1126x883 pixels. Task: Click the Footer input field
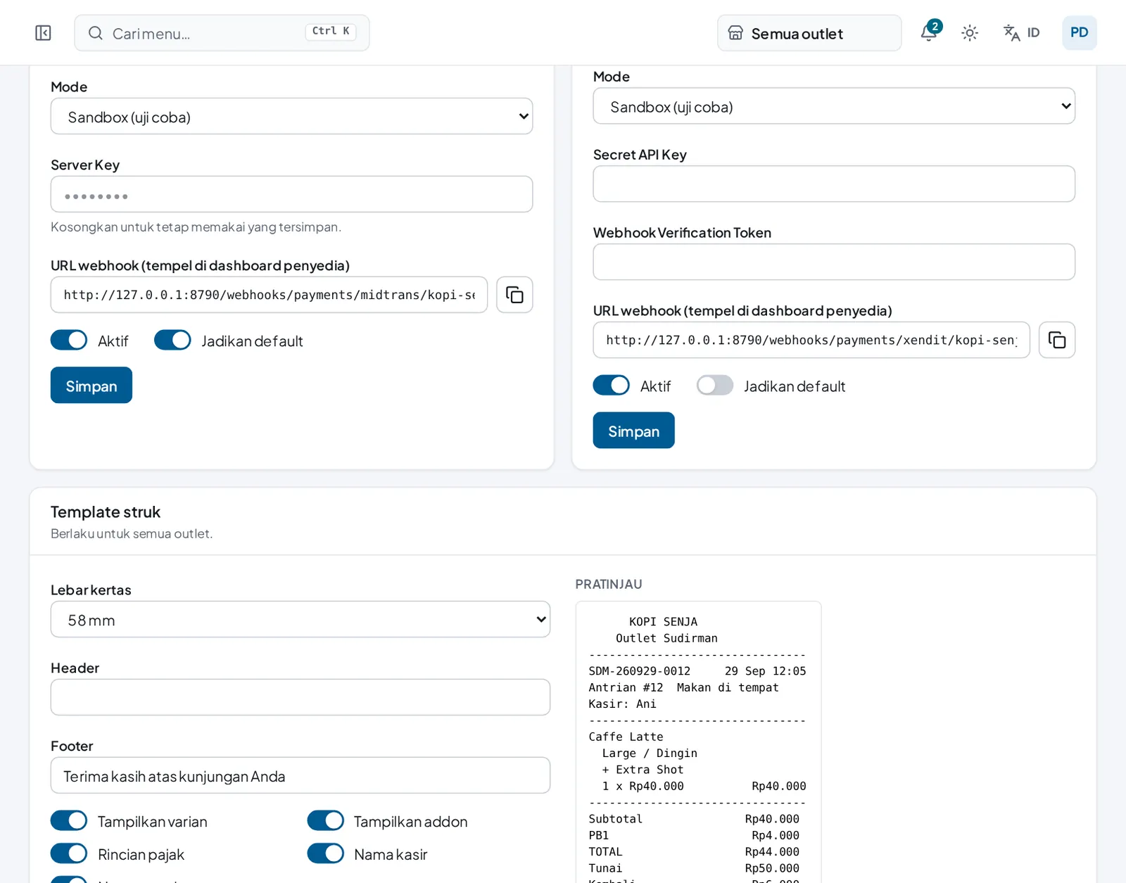tap(301, 775)
